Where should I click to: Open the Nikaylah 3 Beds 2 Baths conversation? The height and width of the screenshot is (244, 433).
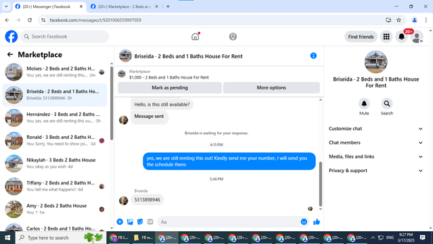coord(55,163)
